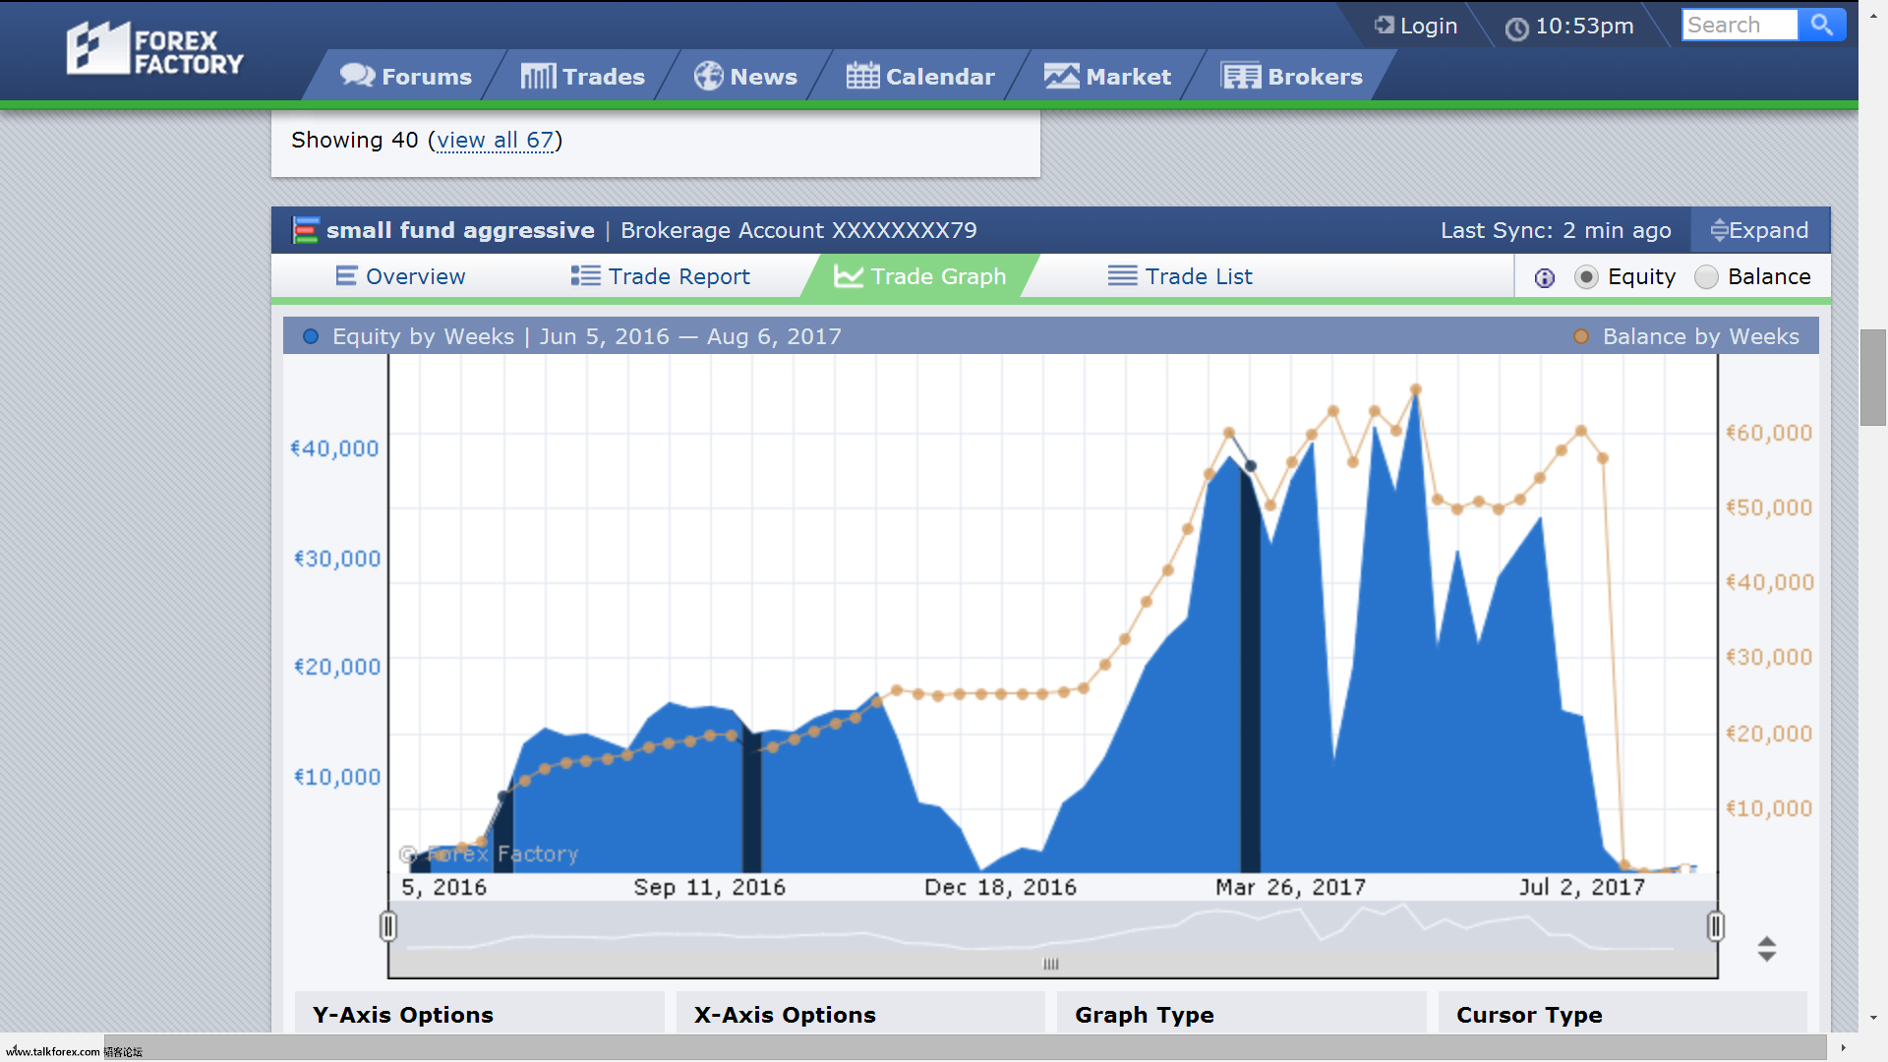The width and height of the screenshot is (1888, 1062).
Task: Click the Jul 2, 2017 axis label
Action: (x=1581, y=887)
